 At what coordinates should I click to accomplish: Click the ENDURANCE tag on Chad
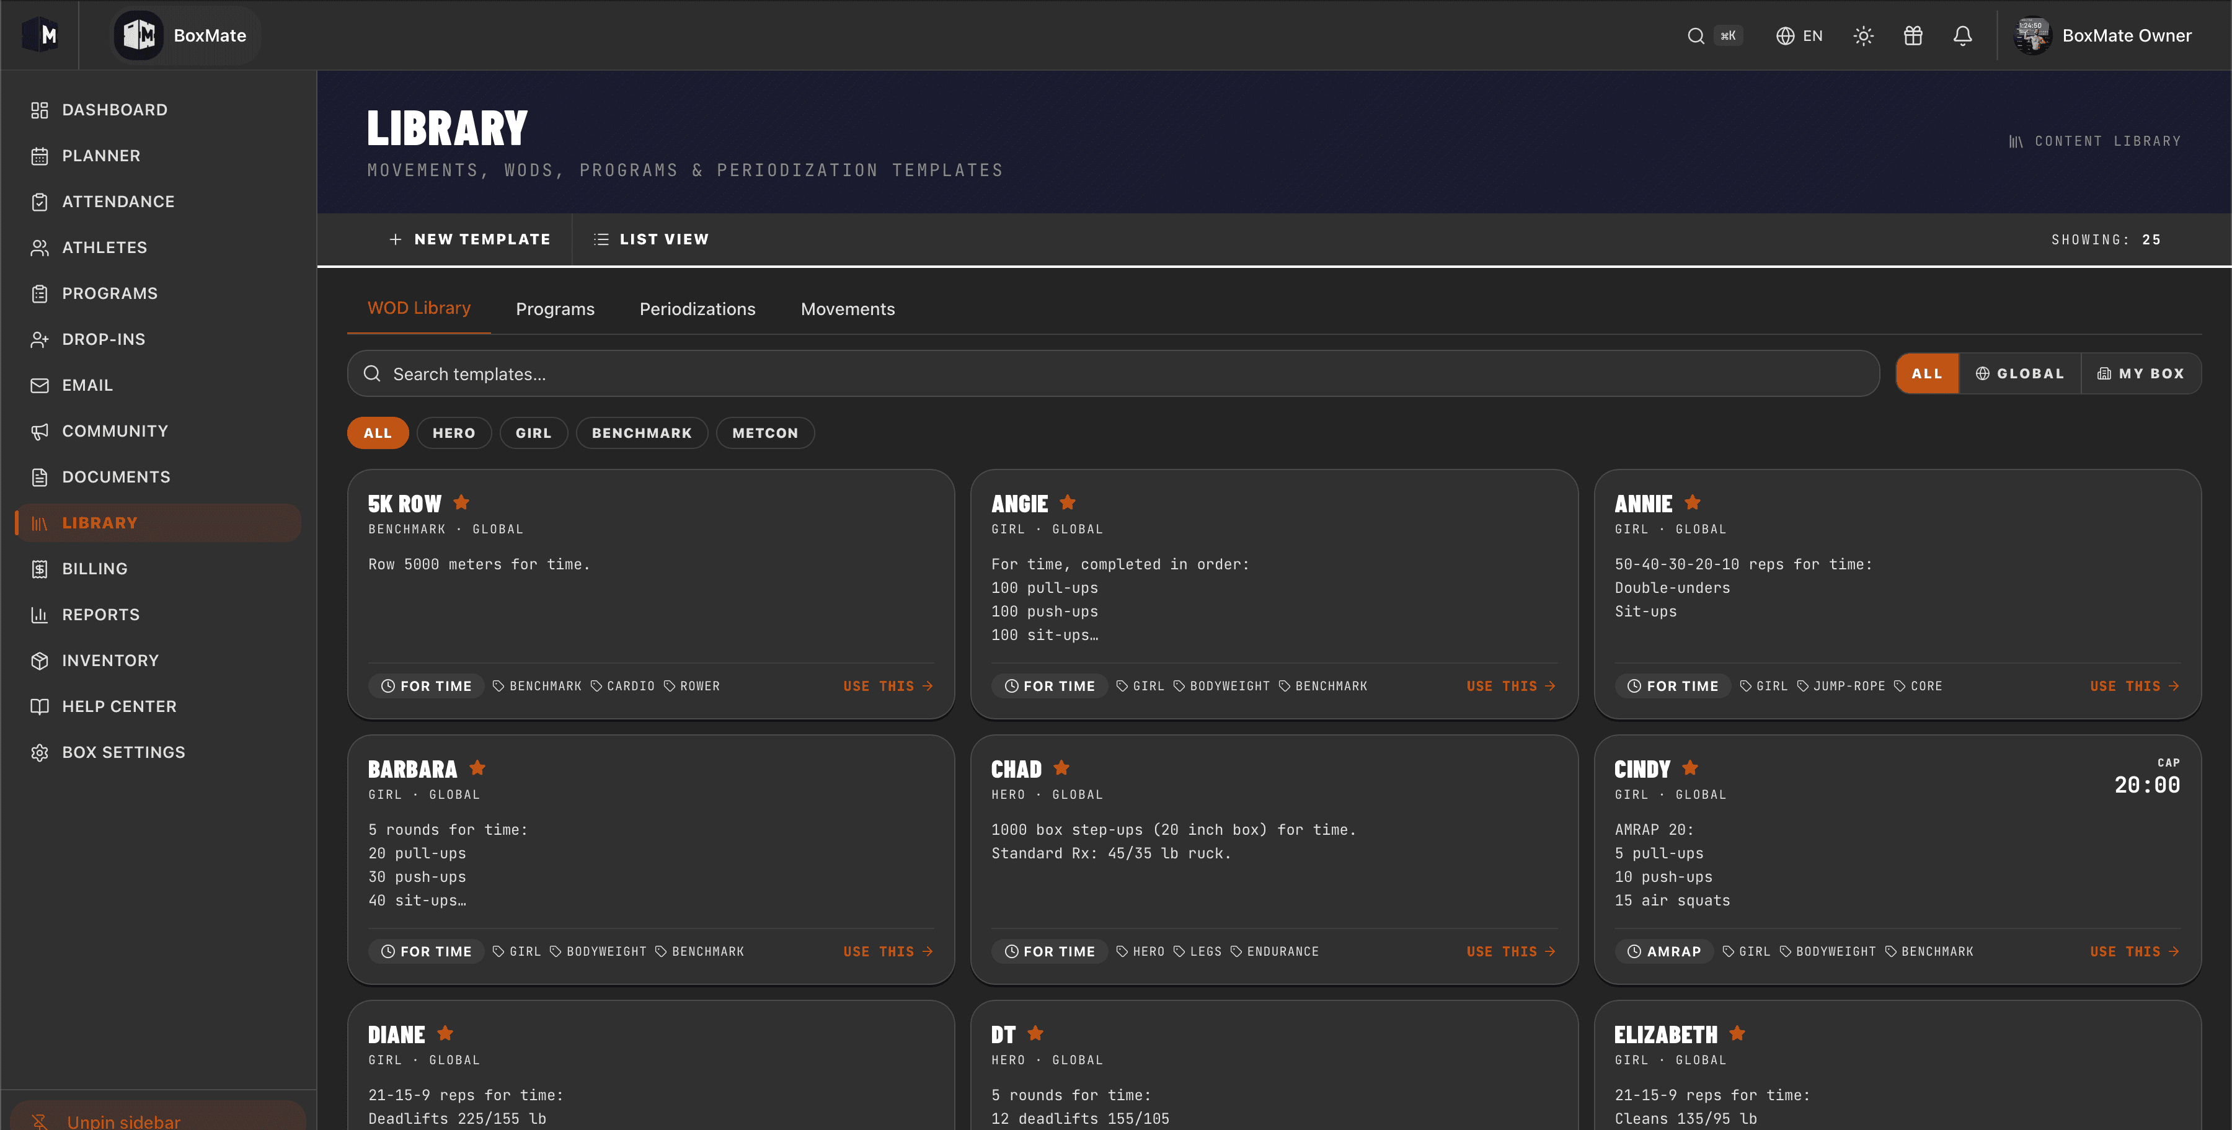[1275, 951]
